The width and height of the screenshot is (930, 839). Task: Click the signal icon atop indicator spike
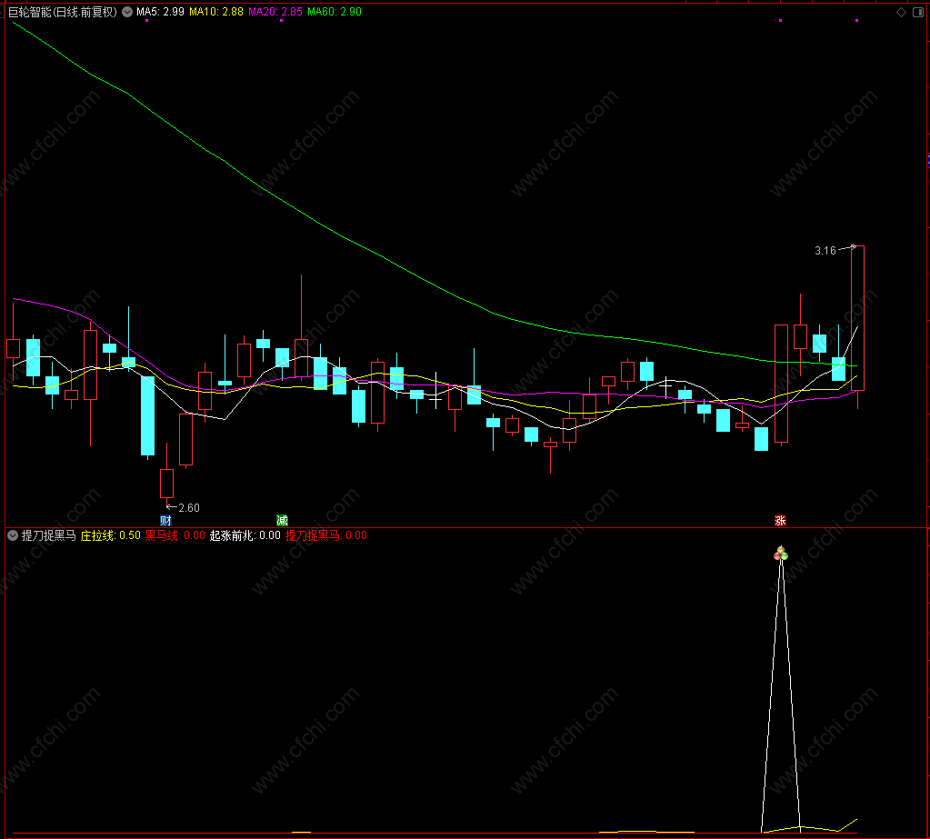[x=781, y=554]
